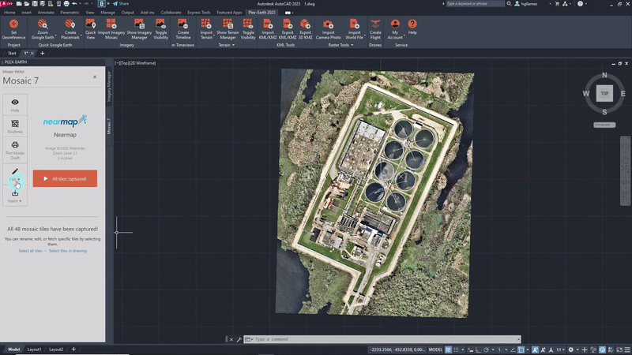Switch to the View ribbon tab
632x355 pixels.
coord(89,13)
